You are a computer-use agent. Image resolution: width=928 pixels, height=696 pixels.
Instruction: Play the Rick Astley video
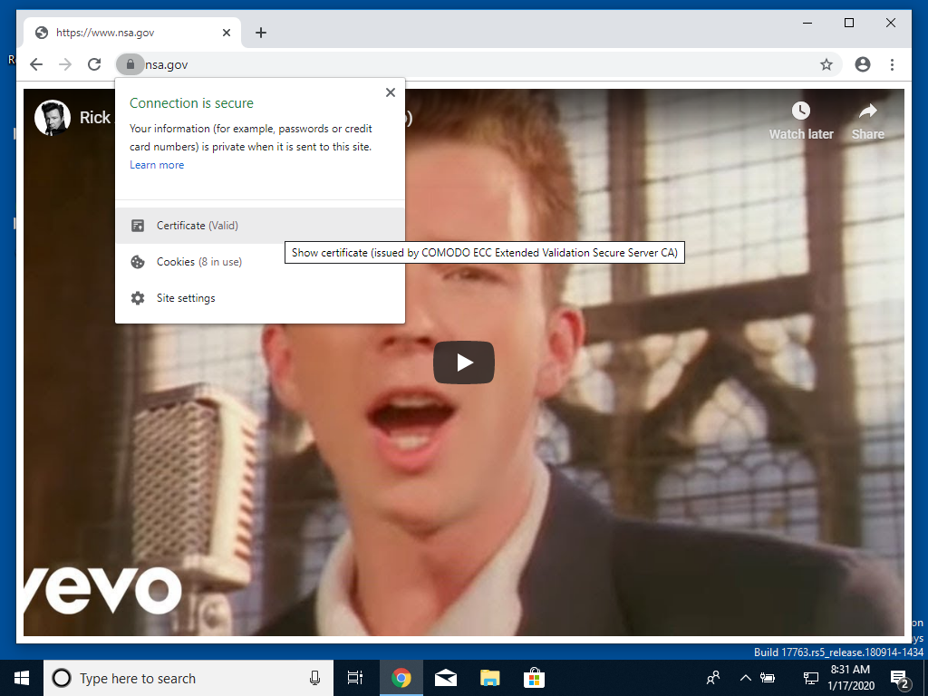pyautogui.click(x=464, y=362)
